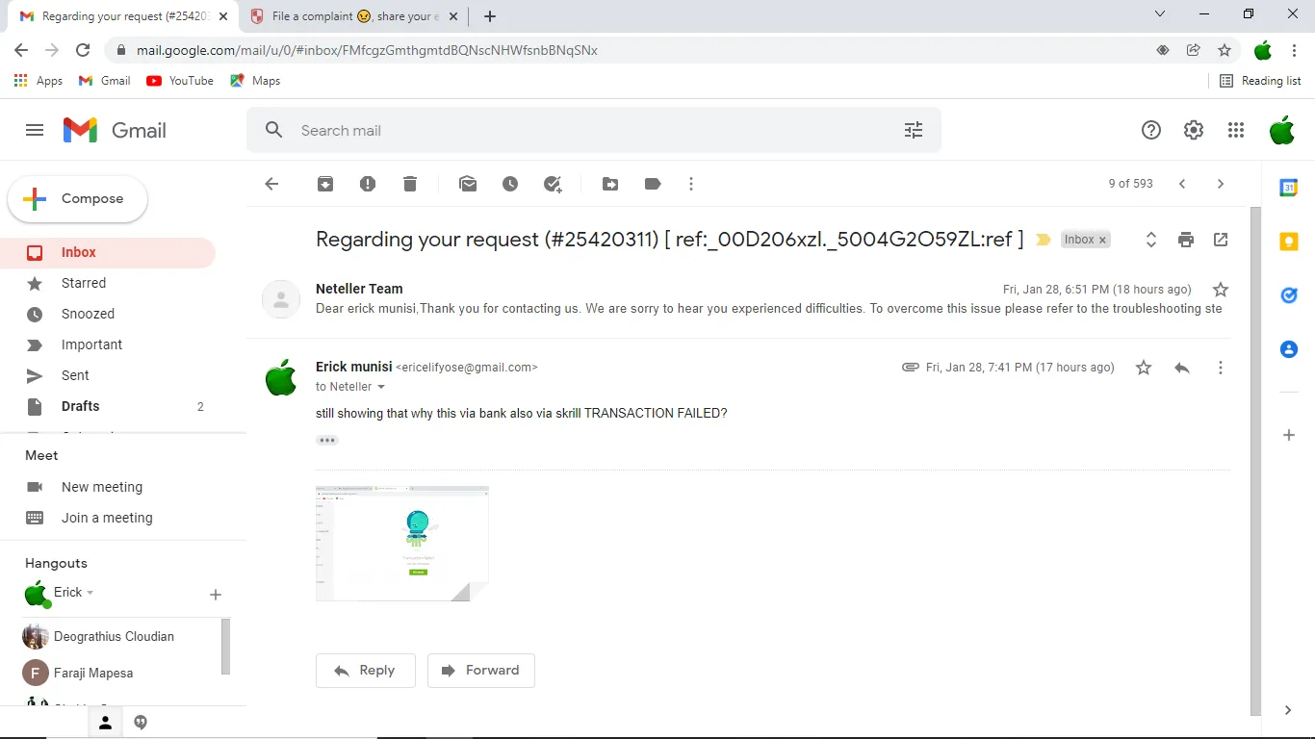The width and height of the screenshot is (1315, 739).
Task: Open conversation in a new window
Action: 1221,240
